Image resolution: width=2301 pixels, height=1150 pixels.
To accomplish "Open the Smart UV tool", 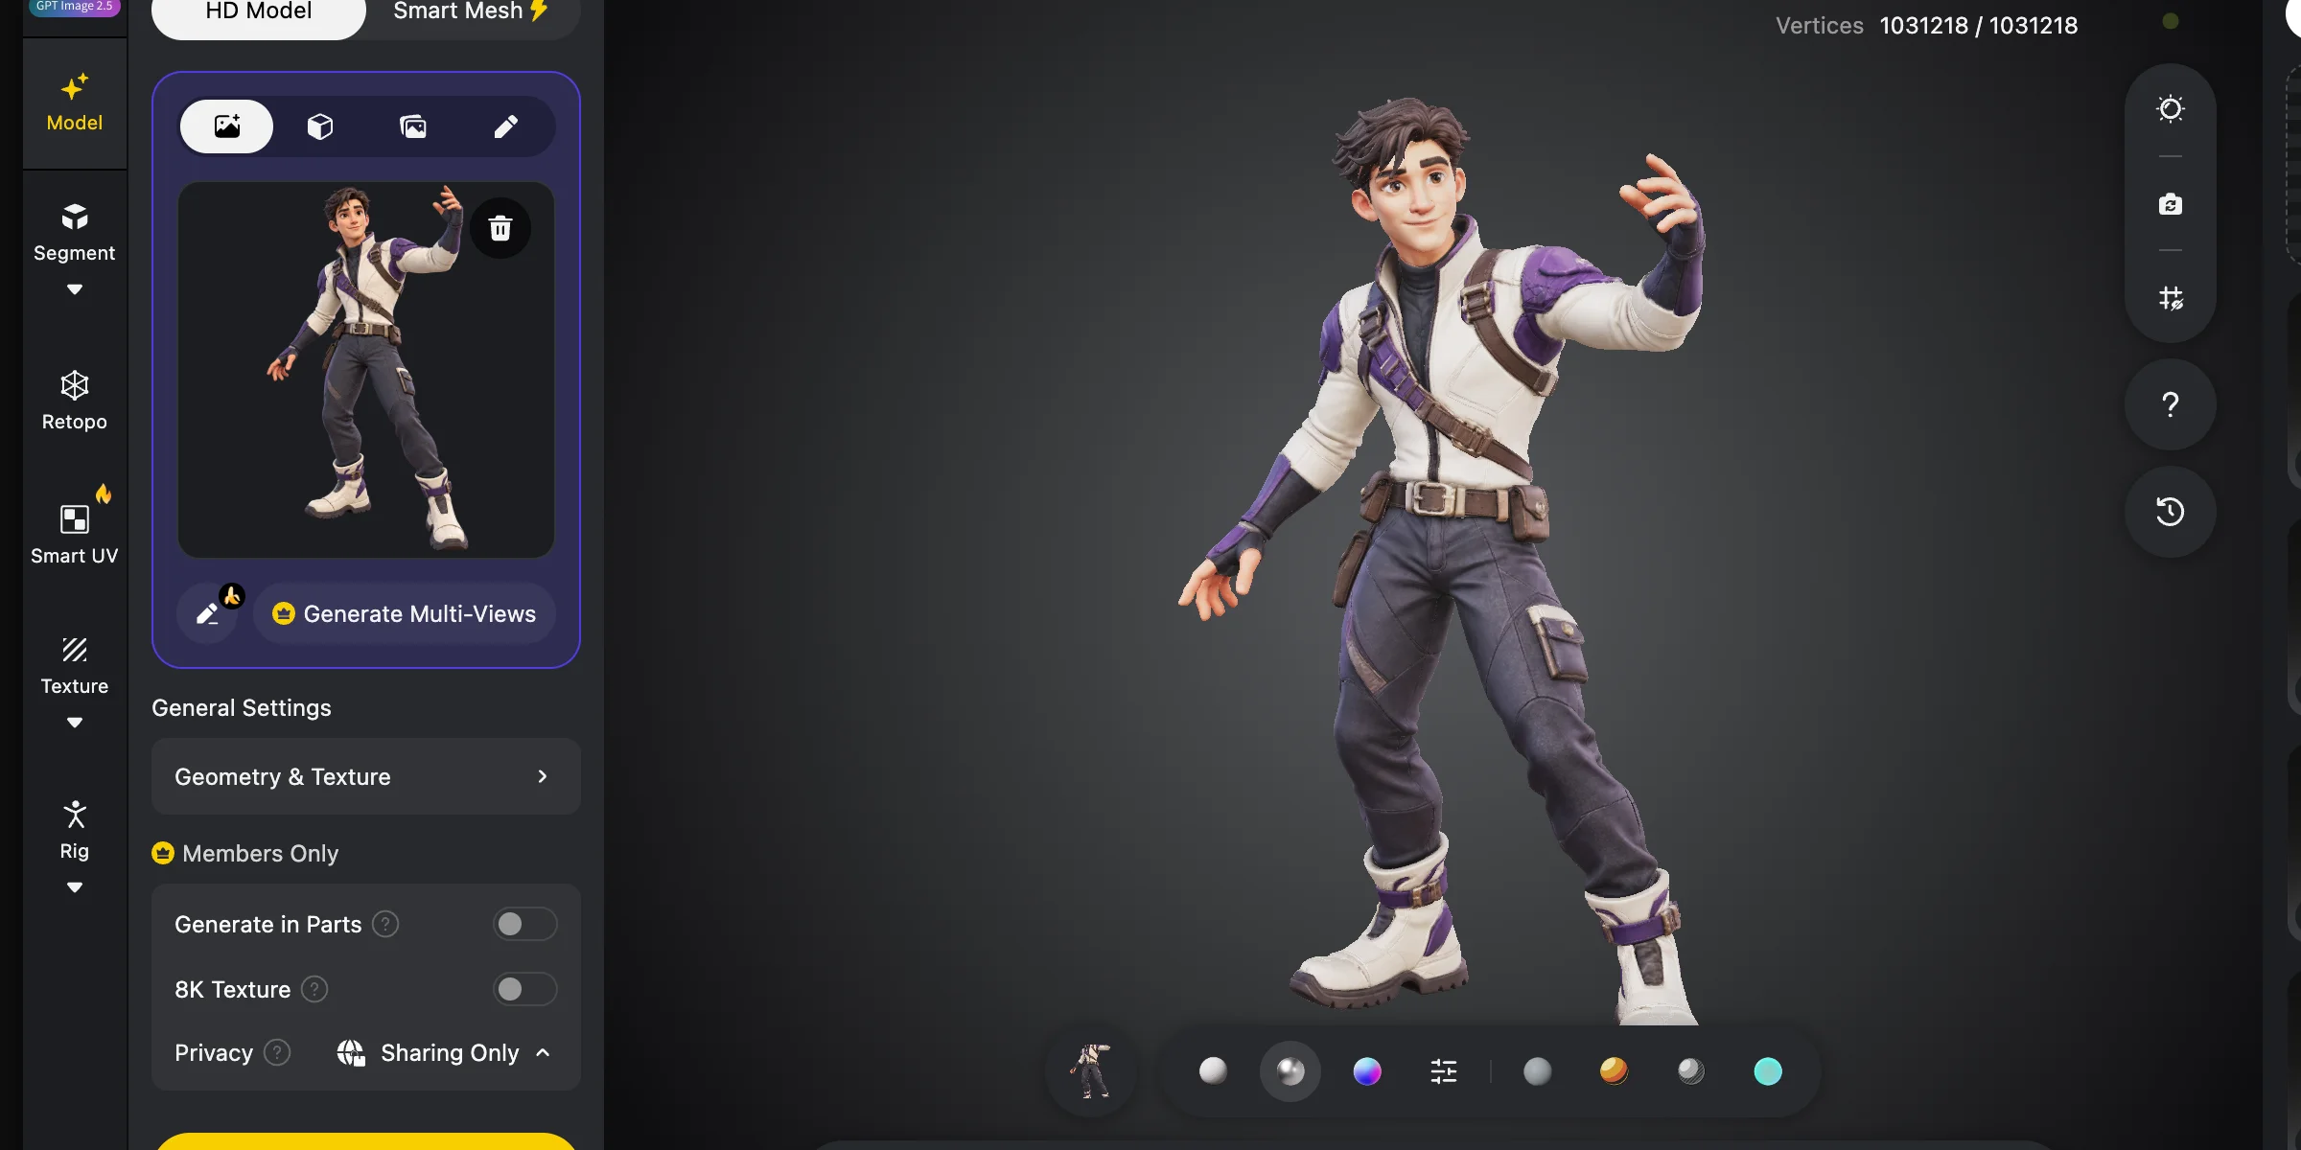I will click(75, 535).
